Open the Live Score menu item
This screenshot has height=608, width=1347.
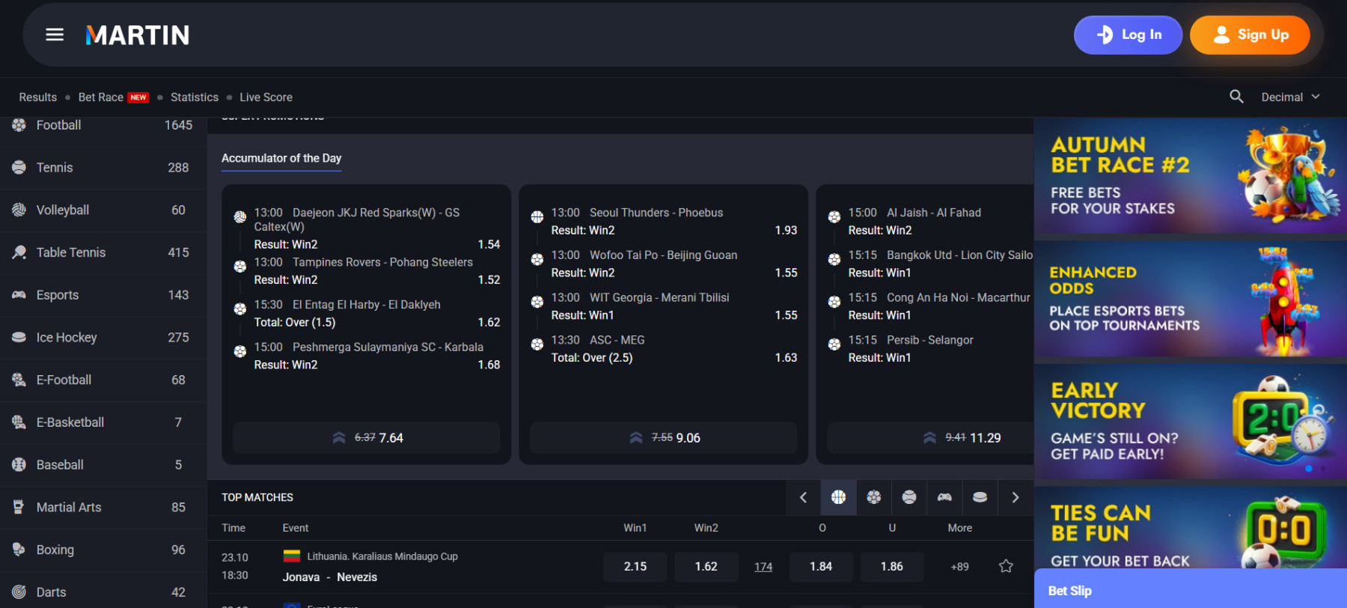266,97
